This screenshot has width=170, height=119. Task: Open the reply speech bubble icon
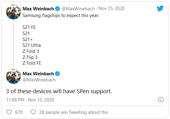(33, 112)
